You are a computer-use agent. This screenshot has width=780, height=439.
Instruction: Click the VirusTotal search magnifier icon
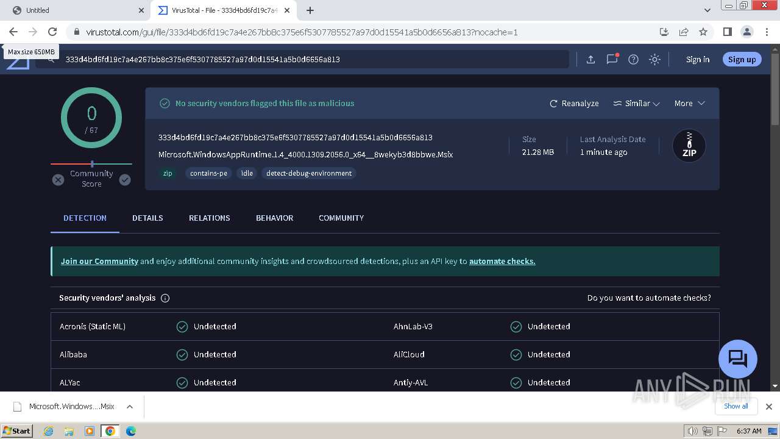pyautogui.click(x=51, y=60)
